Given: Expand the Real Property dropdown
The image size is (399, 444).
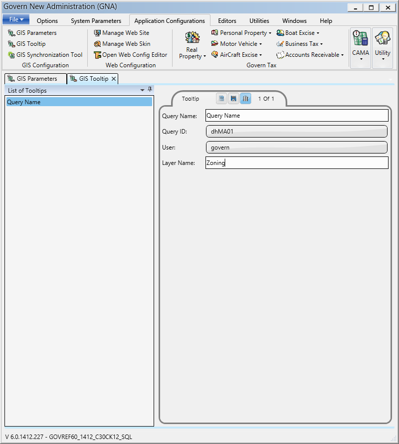Looking at the screenshot, I should click(x=193, y=47).
